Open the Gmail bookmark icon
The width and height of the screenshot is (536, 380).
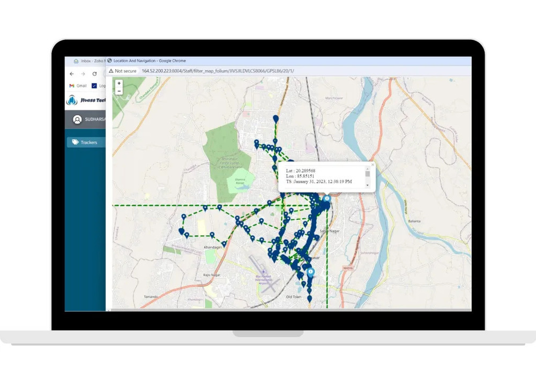point(72,85)
